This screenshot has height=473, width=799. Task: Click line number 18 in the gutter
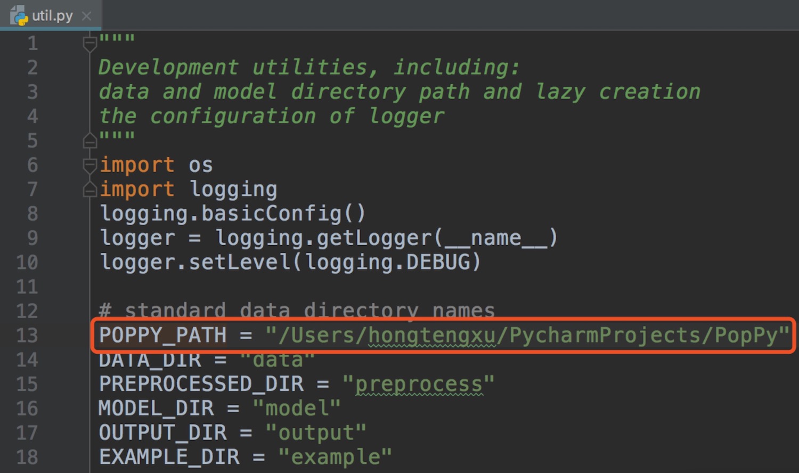pos(27,458)
